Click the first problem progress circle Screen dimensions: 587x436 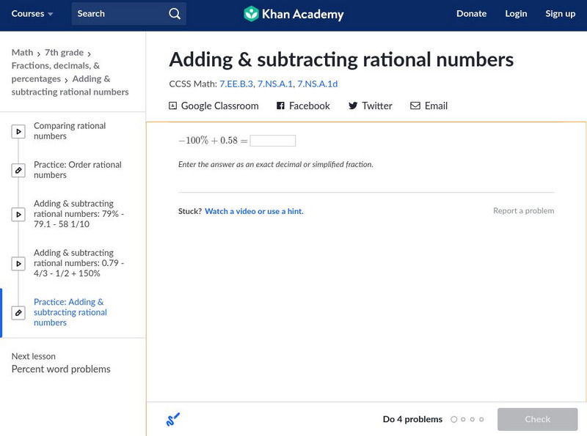[x=454, y=420]
